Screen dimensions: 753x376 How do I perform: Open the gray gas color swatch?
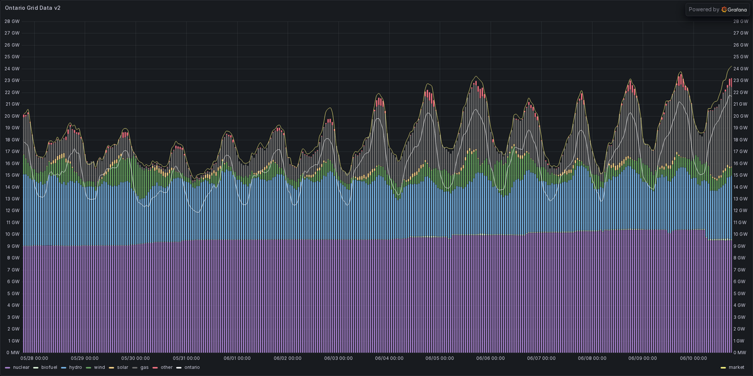tap(136, 367)
